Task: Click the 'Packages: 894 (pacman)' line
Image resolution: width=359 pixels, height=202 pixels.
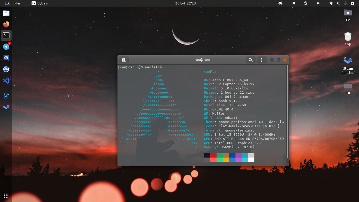Action: [x=227, y=97]
